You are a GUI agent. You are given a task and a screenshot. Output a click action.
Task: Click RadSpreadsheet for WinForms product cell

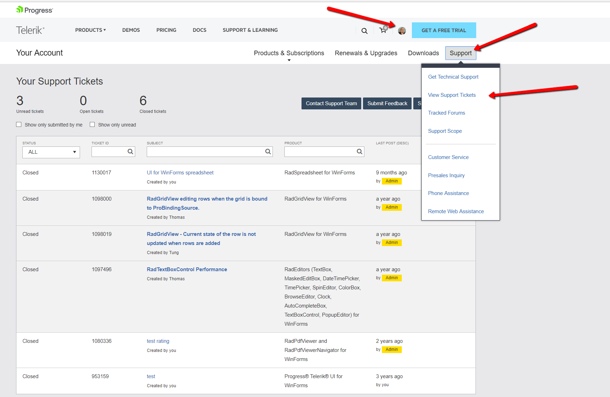click(320, 173)
